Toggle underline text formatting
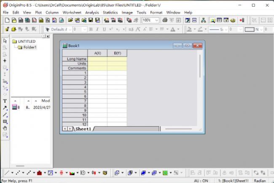 (x=104, y=29)
